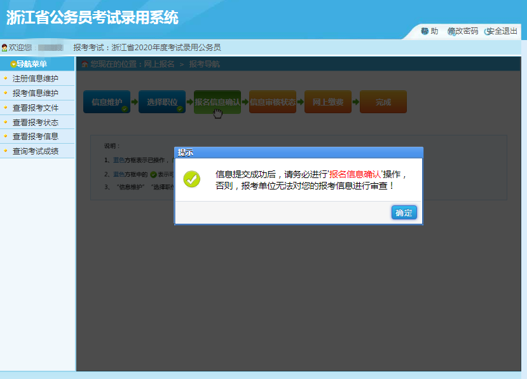This screenshot has width=527, height=379.
Task: Open 注册信息维护 in the navigation menu
Action: tap(36, 78)
